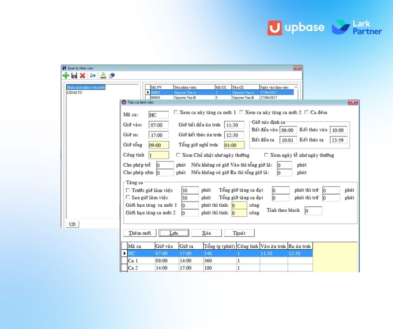Click the 'Xóa' button
393x329 pixels.
coord(207,233)
